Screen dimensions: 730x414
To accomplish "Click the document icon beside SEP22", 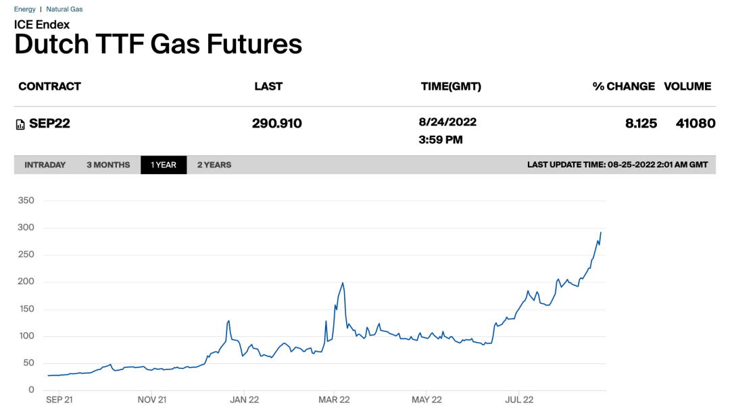I will 20,124.
